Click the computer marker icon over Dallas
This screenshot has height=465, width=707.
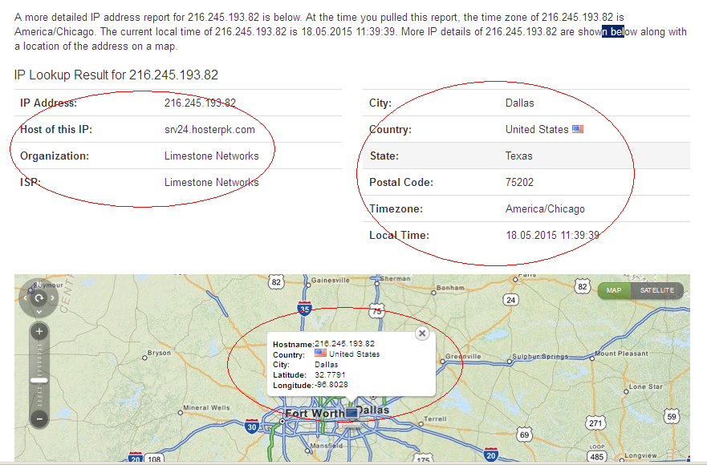351,413
